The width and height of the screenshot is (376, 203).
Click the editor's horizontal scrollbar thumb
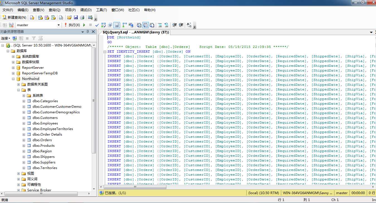pos(135,187)
